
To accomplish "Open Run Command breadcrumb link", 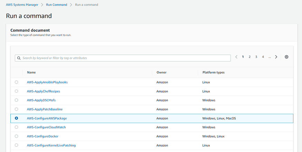I will point(57,4).
